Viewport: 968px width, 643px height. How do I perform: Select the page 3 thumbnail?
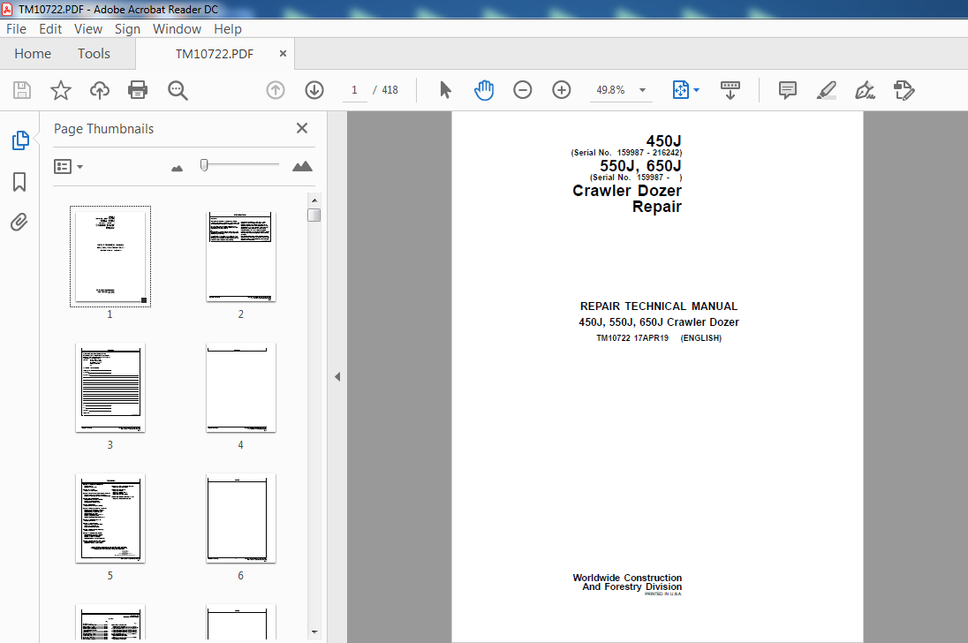point(110,388)
